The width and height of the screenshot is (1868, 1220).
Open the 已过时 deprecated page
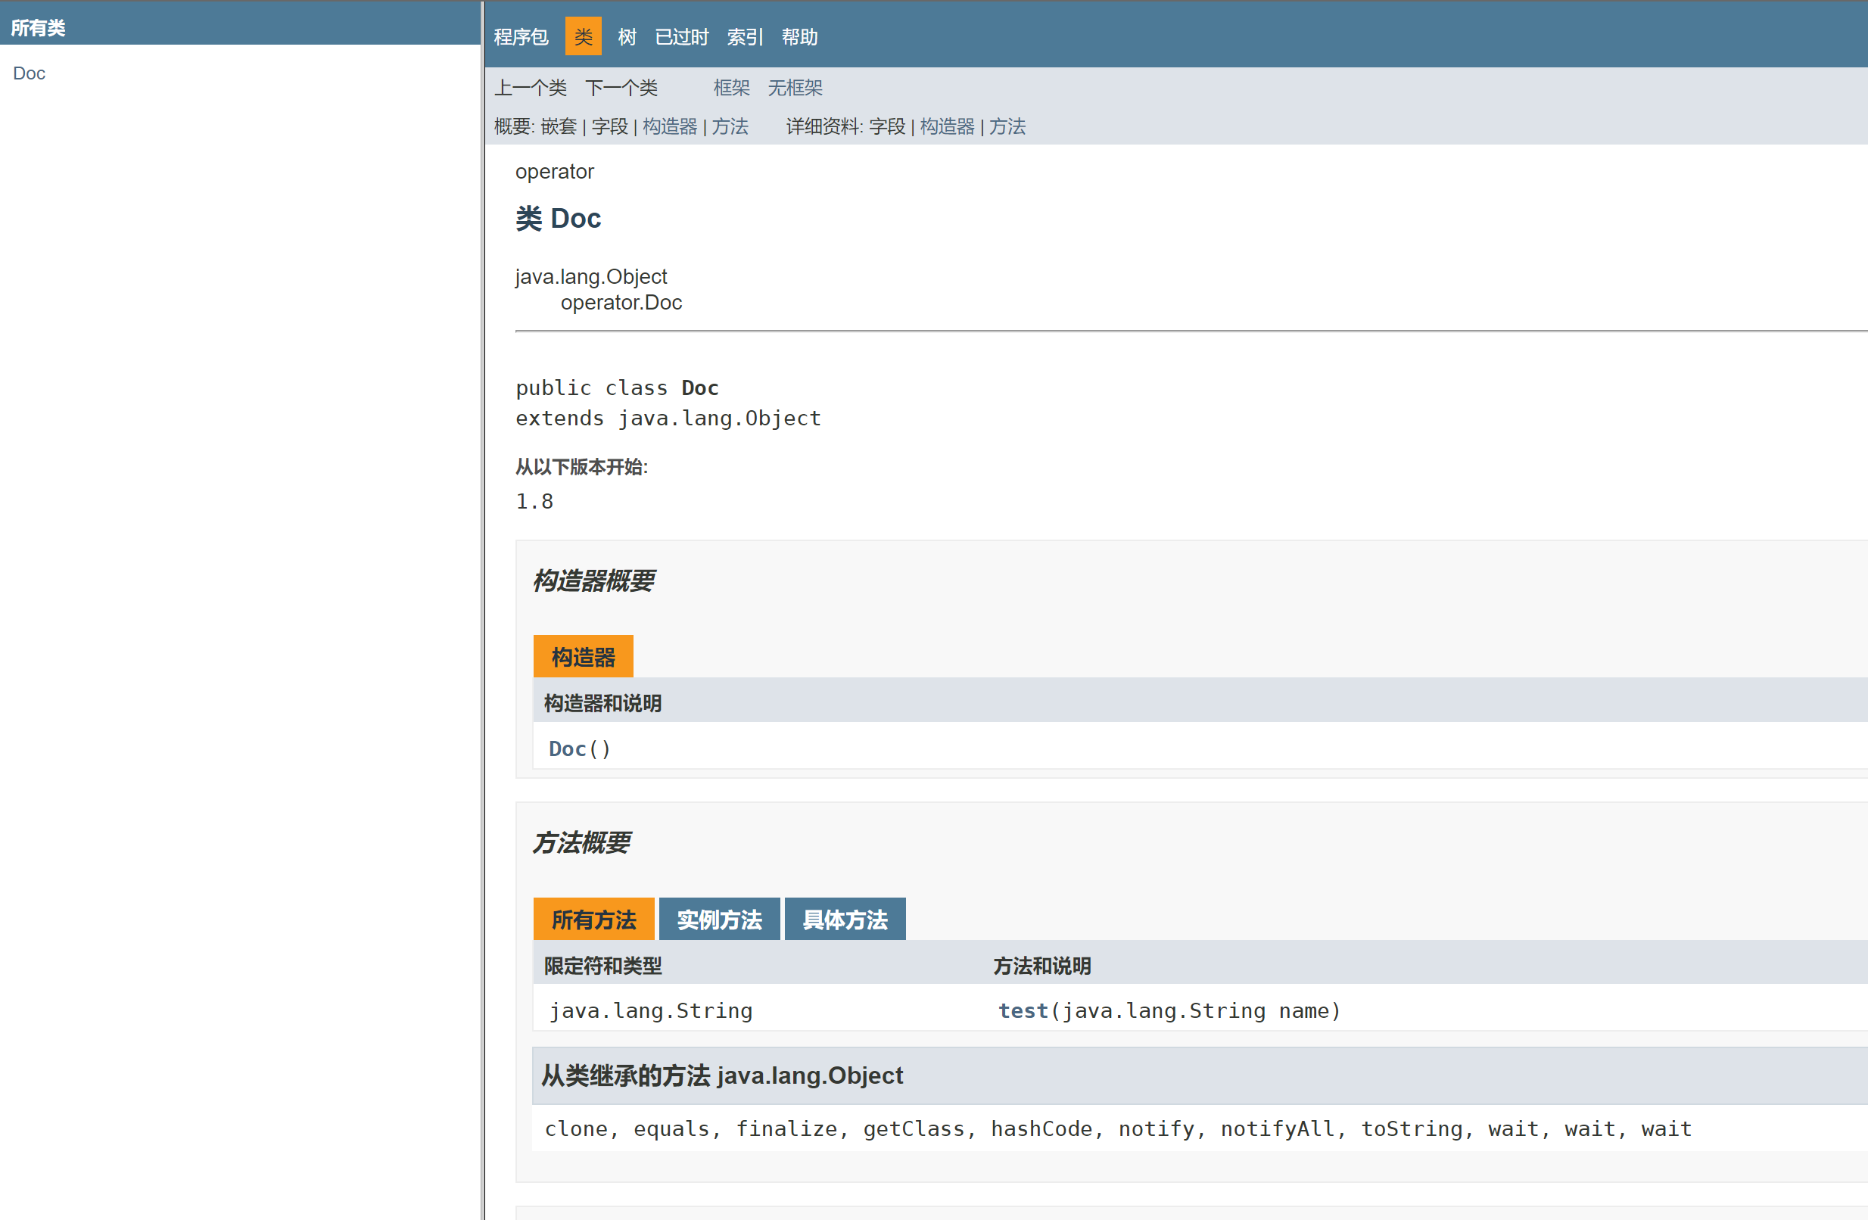[681, 37]
